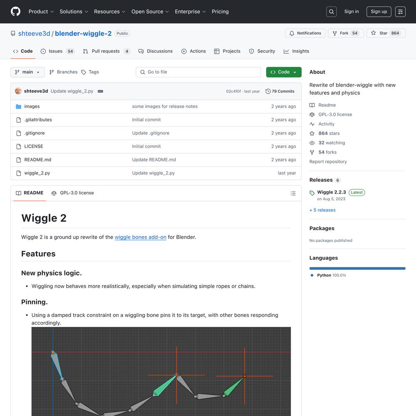Open the wiggle bones add-on link
This screenshot has height=416, width=416.
click(x=140, y=237)
